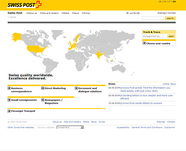Click the worldwide link

(x=135, y=13)
